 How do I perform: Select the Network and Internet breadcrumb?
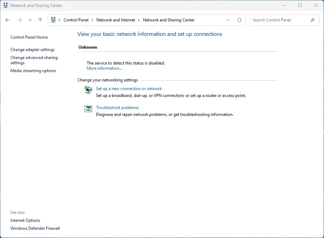115,20
